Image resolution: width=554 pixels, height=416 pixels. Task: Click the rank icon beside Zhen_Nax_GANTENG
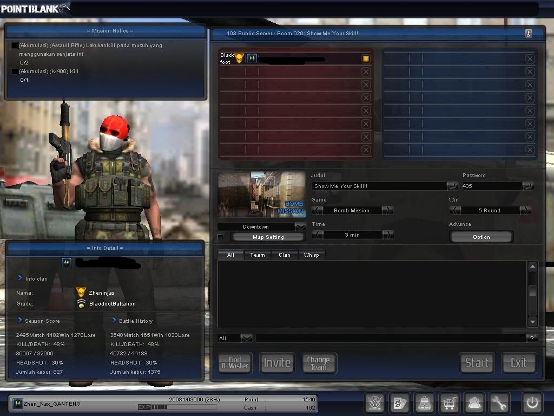(x=17, y=403)
